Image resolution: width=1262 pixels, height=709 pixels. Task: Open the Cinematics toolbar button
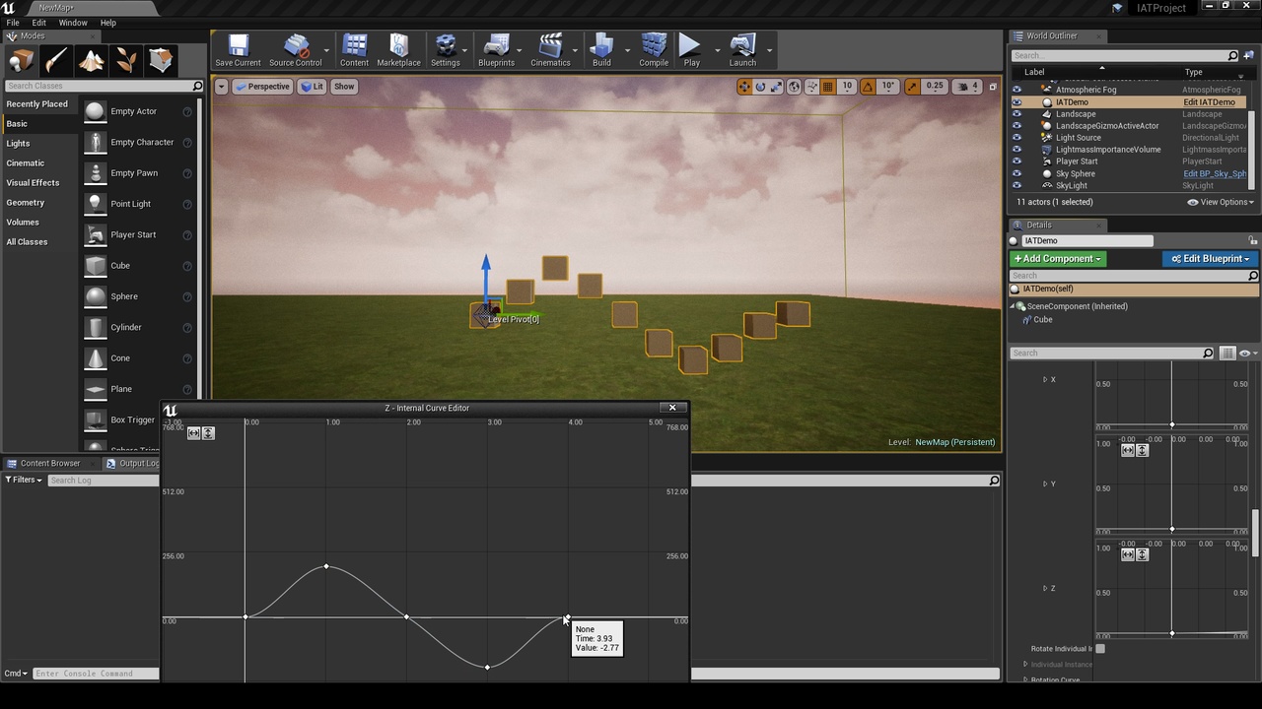click(x=550, y=50)
